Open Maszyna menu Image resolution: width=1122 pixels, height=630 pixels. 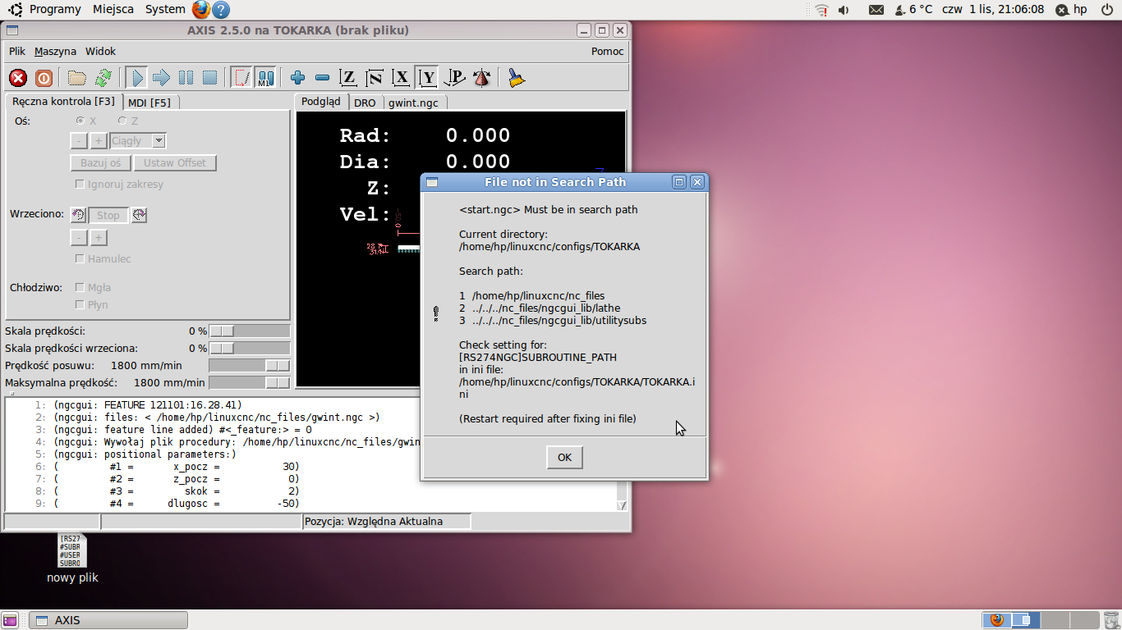click(55, 51)
